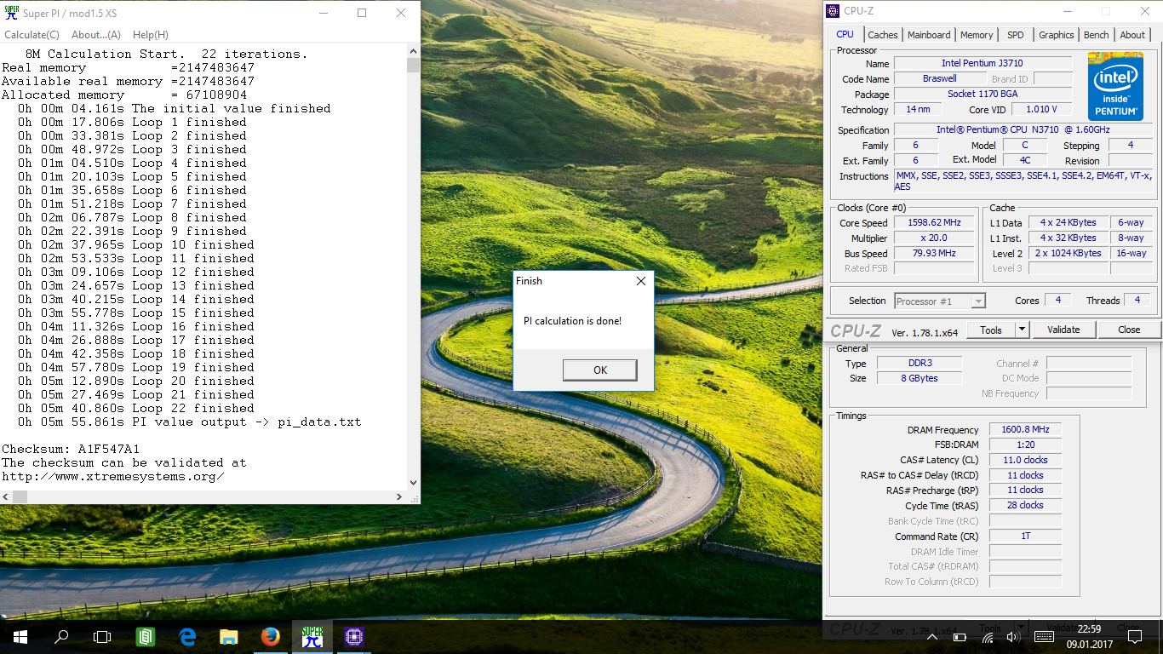
Task: Select the CPU tab in CPU-Z
Action: (x=845, y=34)
